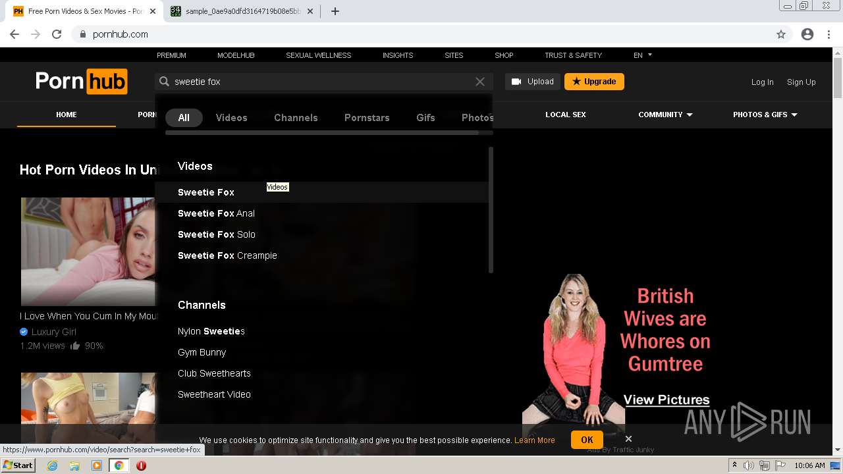Click the network tray icon

[764, 465]
